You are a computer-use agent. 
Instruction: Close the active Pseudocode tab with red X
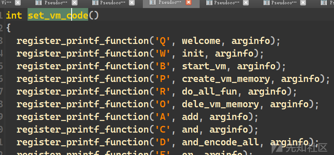point(189,3)
